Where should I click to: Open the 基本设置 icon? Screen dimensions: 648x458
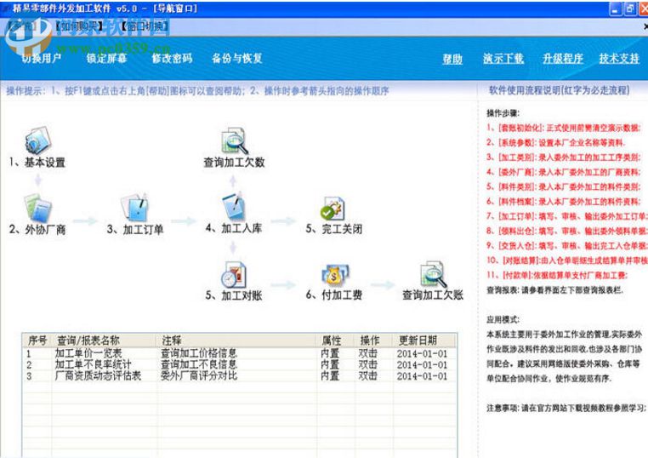point(37,140)
